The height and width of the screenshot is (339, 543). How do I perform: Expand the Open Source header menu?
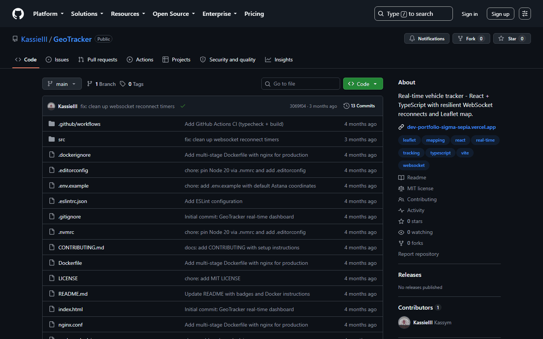pos(174,14)
